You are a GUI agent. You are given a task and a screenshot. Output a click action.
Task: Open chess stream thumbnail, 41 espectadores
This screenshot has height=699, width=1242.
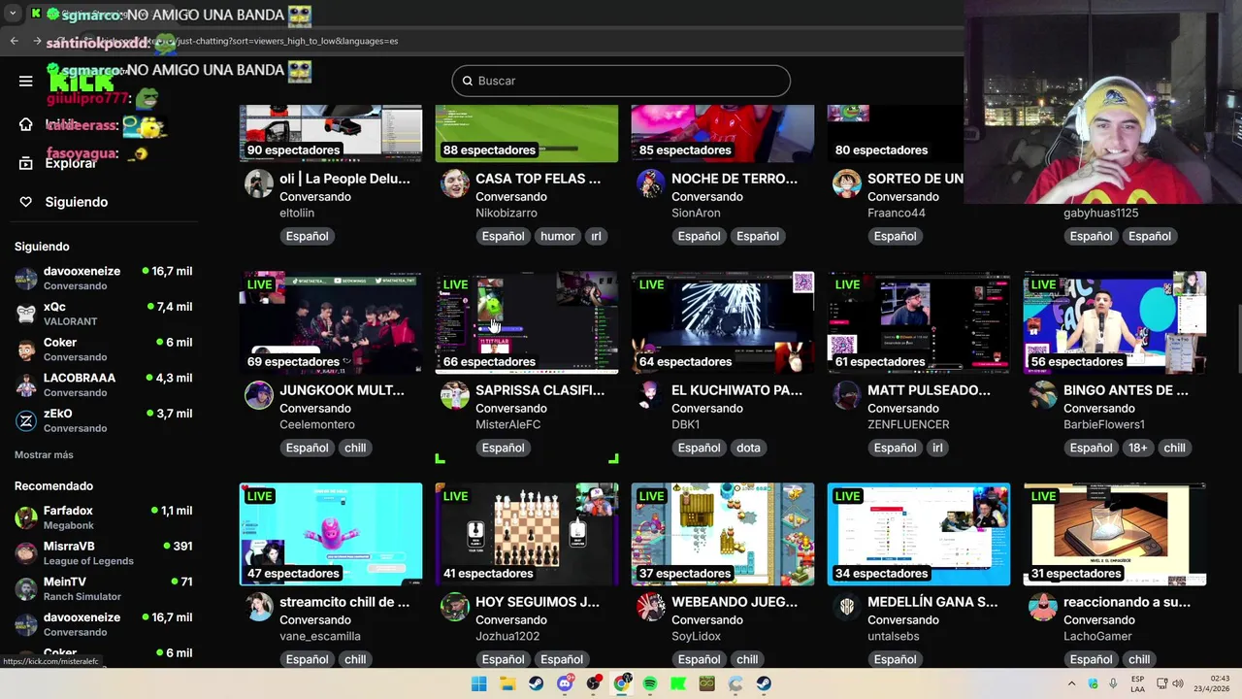(x=527, y=534)
